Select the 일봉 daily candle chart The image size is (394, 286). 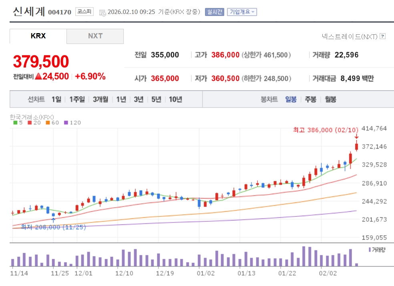coord(291,99)
